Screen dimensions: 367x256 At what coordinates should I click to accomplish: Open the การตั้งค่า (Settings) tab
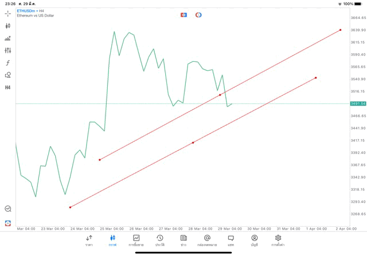[x=278, y=240]
